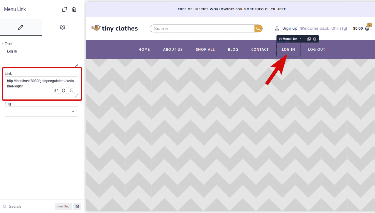Open SHOP ALL menu item
The width and height of the screenshot is (375, 213).
pyautogui.click(x=205, y=50)
